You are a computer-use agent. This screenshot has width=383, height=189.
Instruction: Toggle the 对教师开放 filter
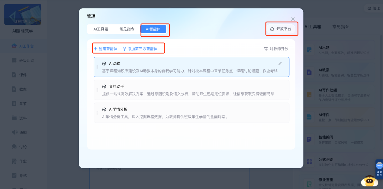[276, 49]
